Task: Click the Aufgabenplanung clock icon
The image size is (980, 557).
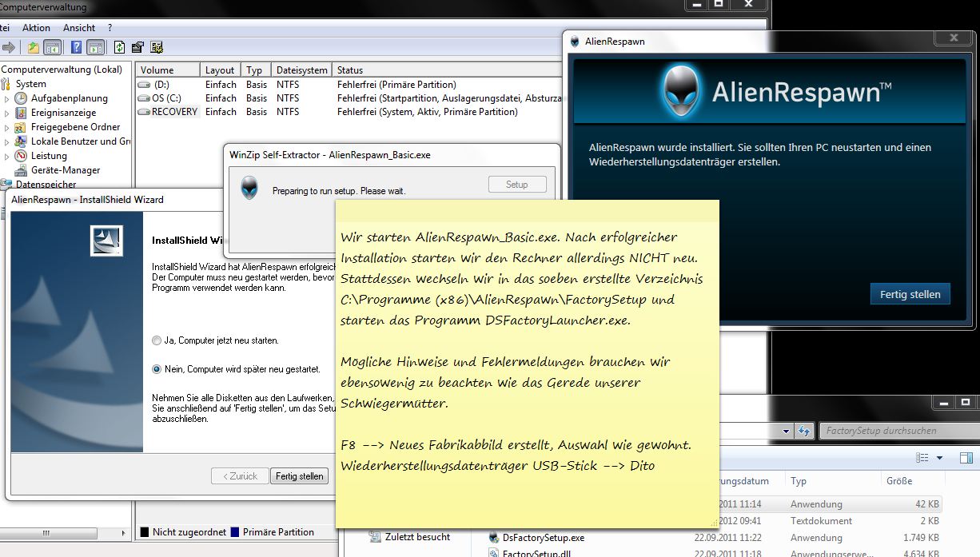Action: (22, 98)
